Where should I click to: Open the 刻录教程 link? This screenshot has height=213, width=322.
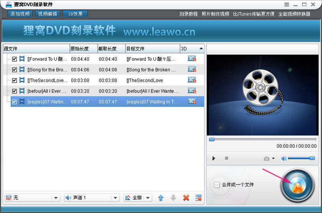point(188,14)
